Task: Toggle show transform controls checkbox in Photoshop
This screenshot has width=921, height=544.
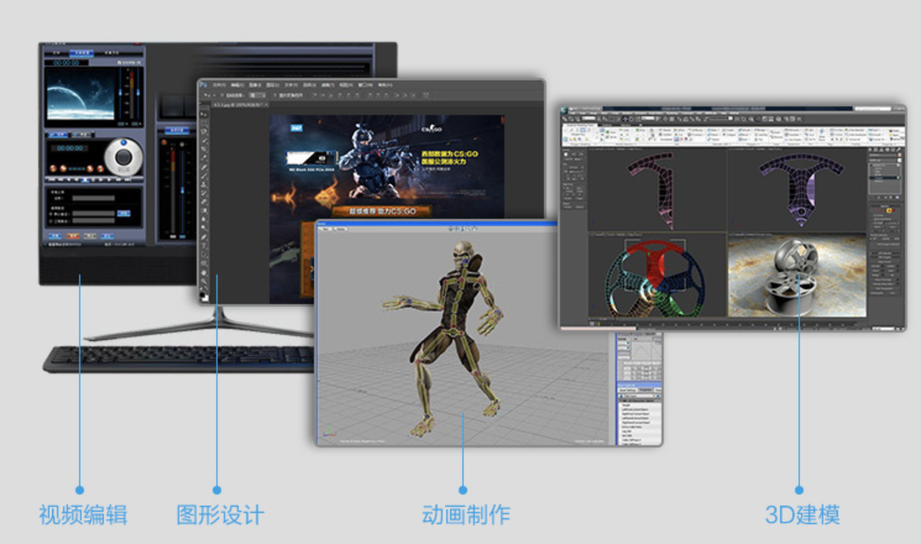Action: (x=275, y=96)
